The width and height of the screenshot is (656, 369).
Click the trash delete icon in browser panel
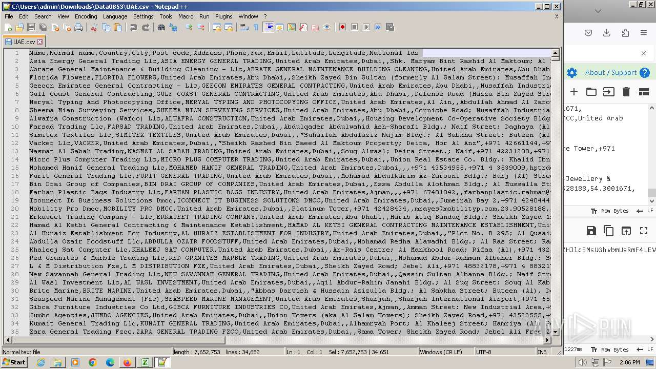[626, 92]
